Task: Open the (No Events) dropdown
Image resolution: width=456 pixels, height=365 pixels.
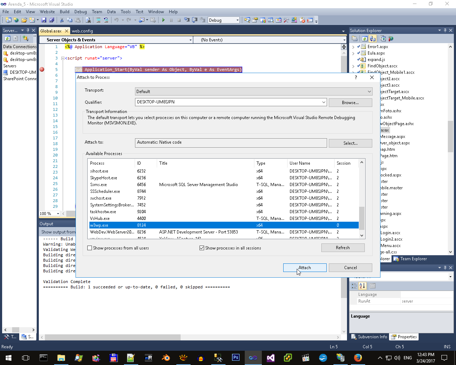Action: point(344,40)
